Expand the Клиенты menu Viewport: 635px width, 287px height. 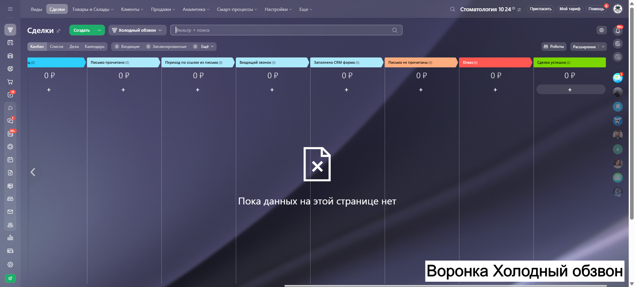tap(132, 9)
